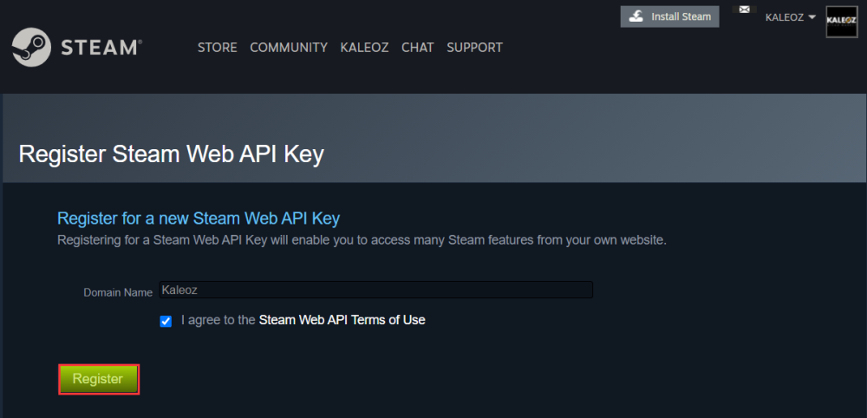Screen dimensions: 867x418
Task: Click the "I agree to the" checkbox label
Action: (x=218, y=320)
